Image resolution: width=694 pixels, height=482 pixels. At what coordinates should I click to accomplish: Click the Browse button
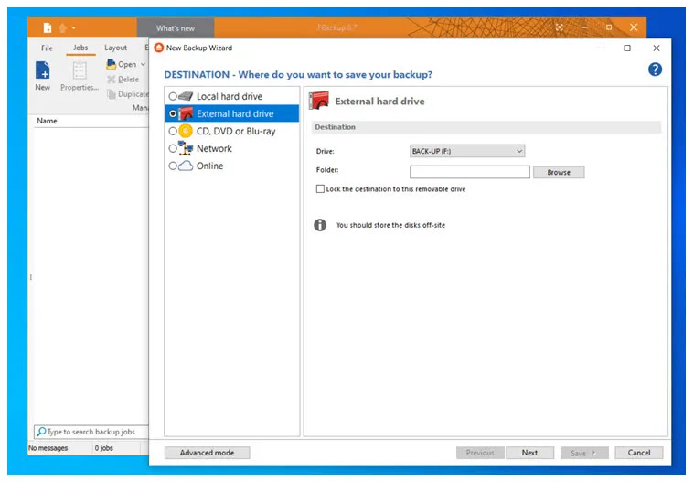tap(559, 172)
